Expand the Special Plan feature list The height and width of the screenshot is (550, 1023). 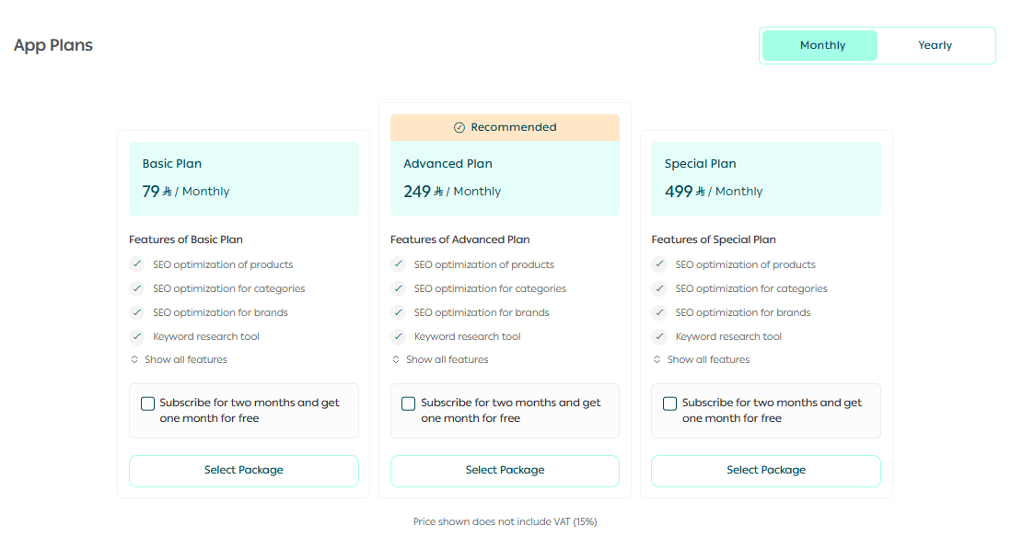point(702,359)
